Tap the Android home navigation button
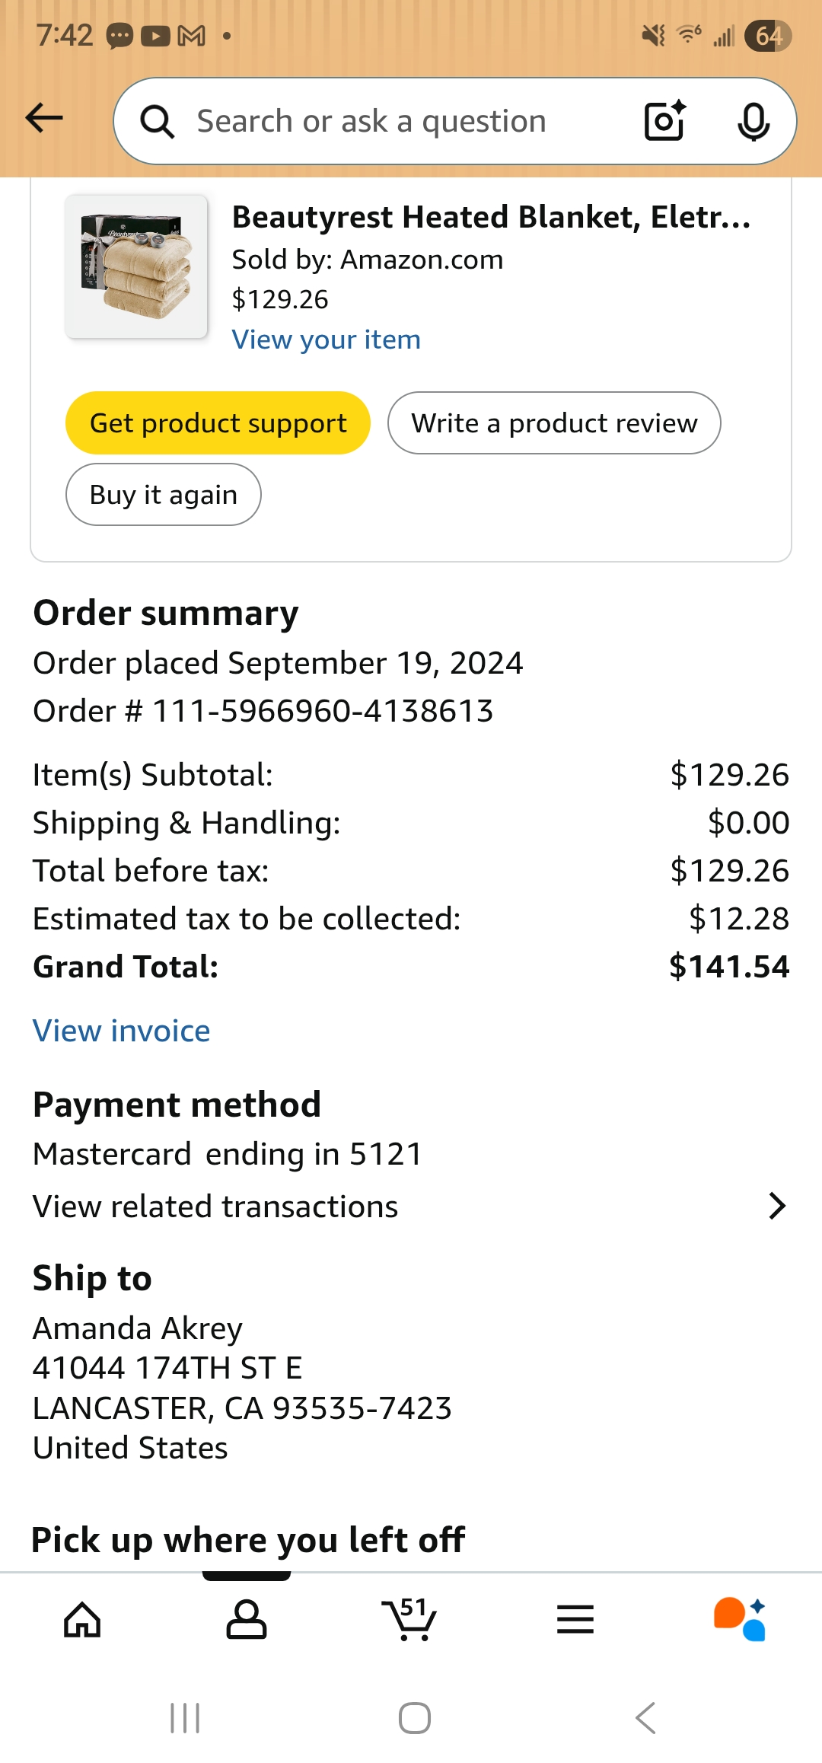Viewport: 822px width, 1763px height. click(415, 1718)
